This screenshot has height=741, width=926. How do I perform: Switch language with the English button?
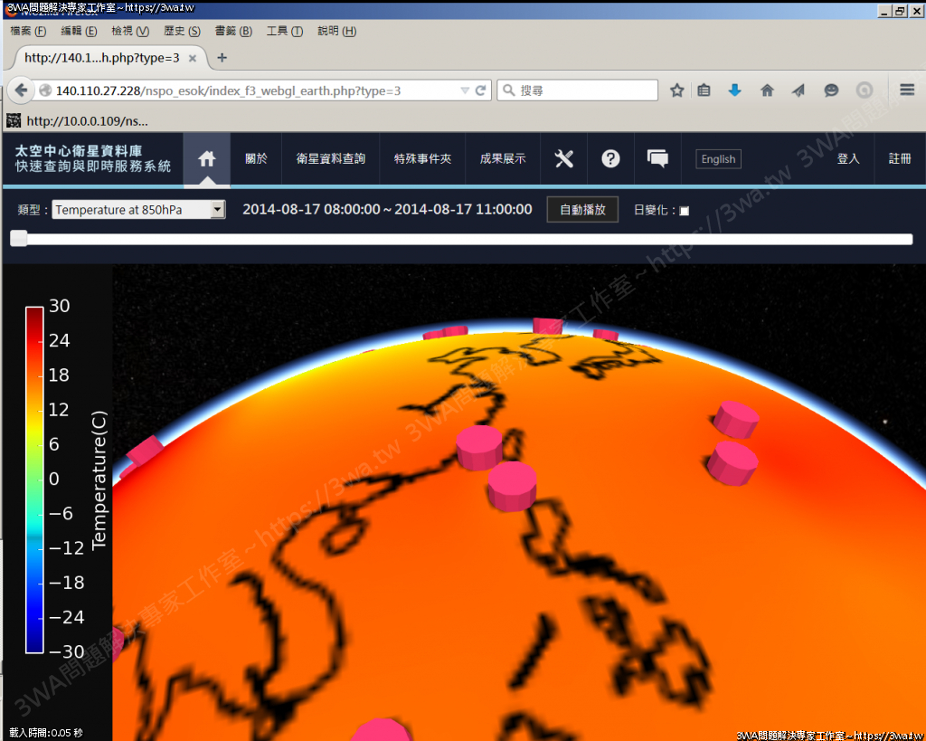point(718,159)
